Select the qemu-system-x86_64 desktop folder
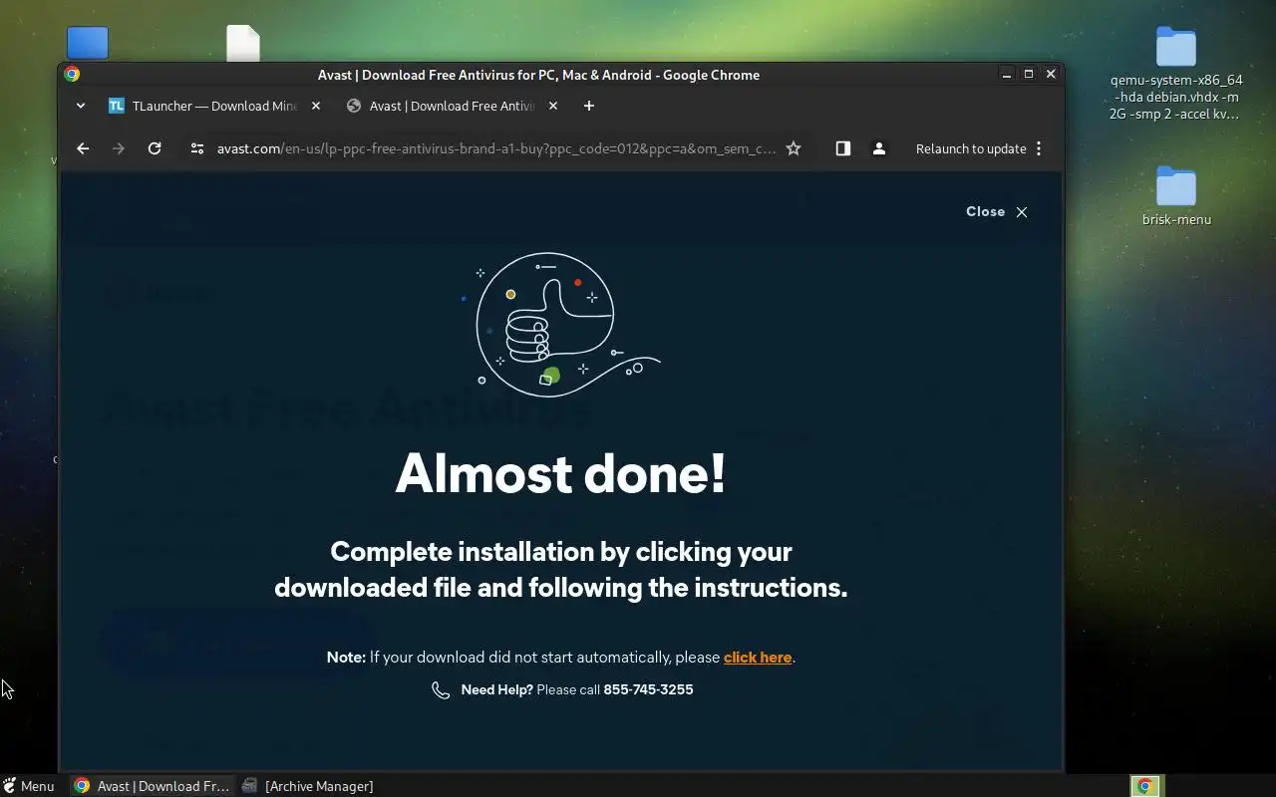1276x797 pixels. coord(1176,74)
